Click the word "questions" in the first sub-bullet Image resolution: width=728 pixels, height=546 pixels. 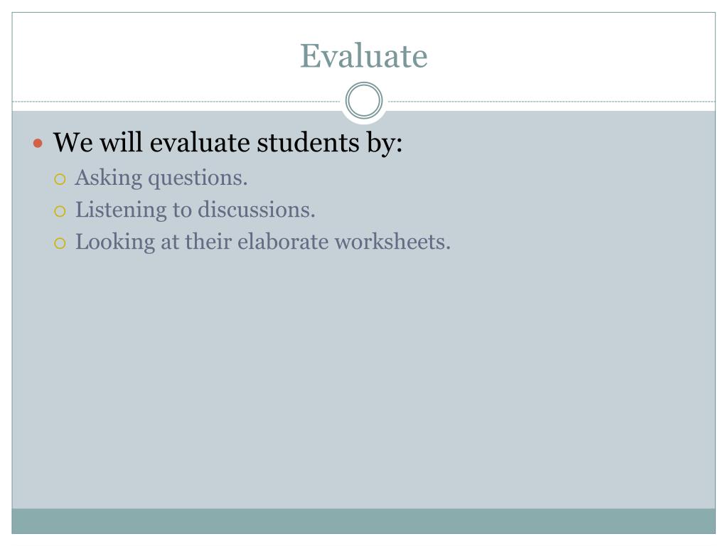coord(195,179)
